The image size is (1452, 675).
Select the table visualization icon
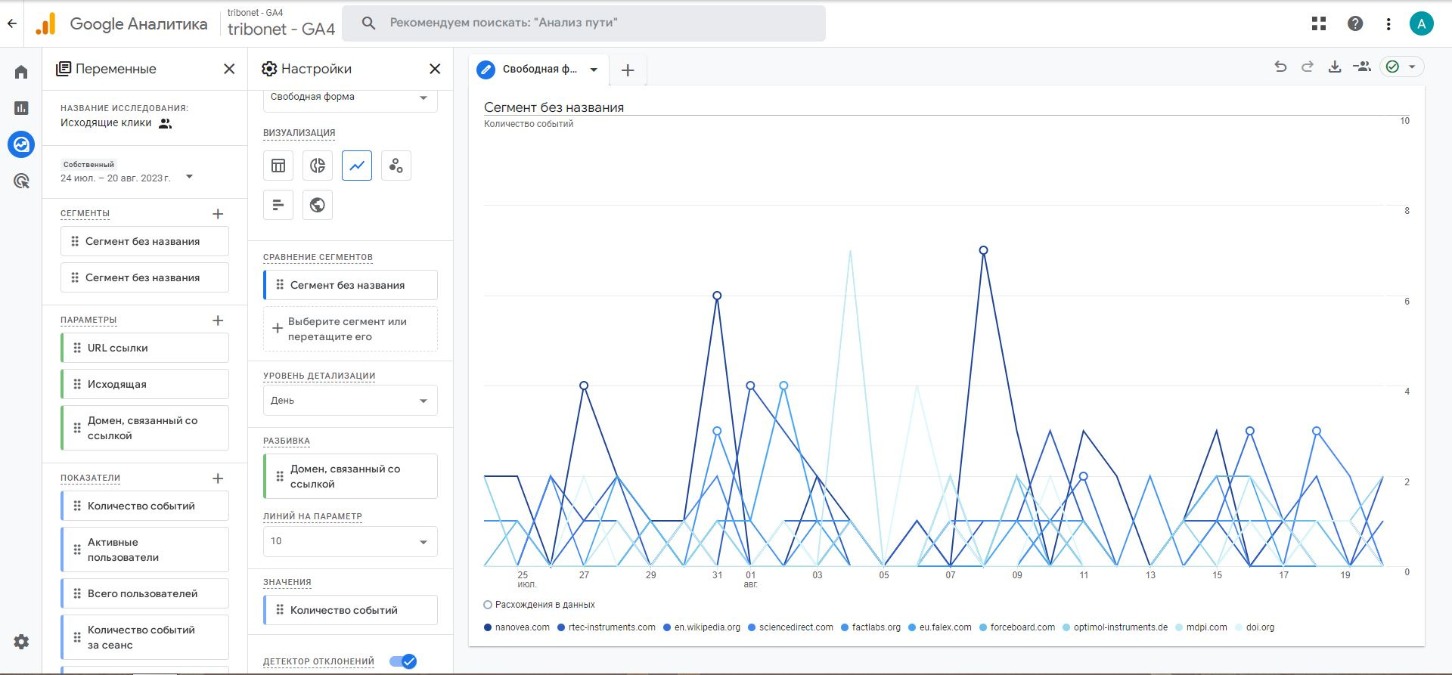[278, 166]
